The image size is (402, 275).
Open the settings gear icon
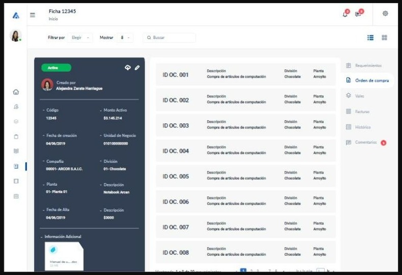385,14
